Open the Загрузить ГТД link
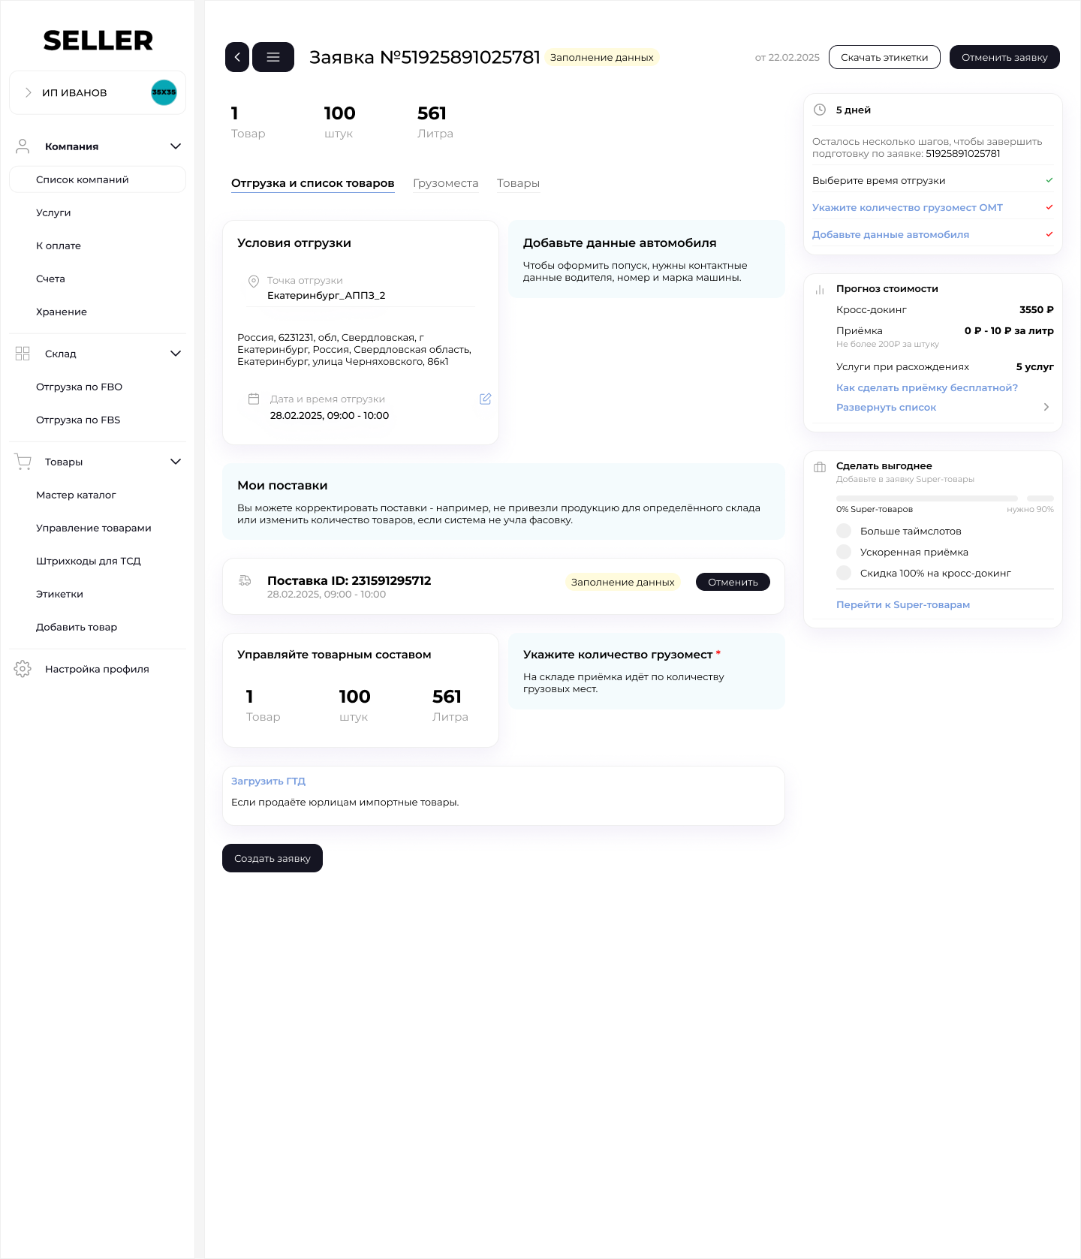This screenshot has width=1081, height=1259. pos(268,781)
